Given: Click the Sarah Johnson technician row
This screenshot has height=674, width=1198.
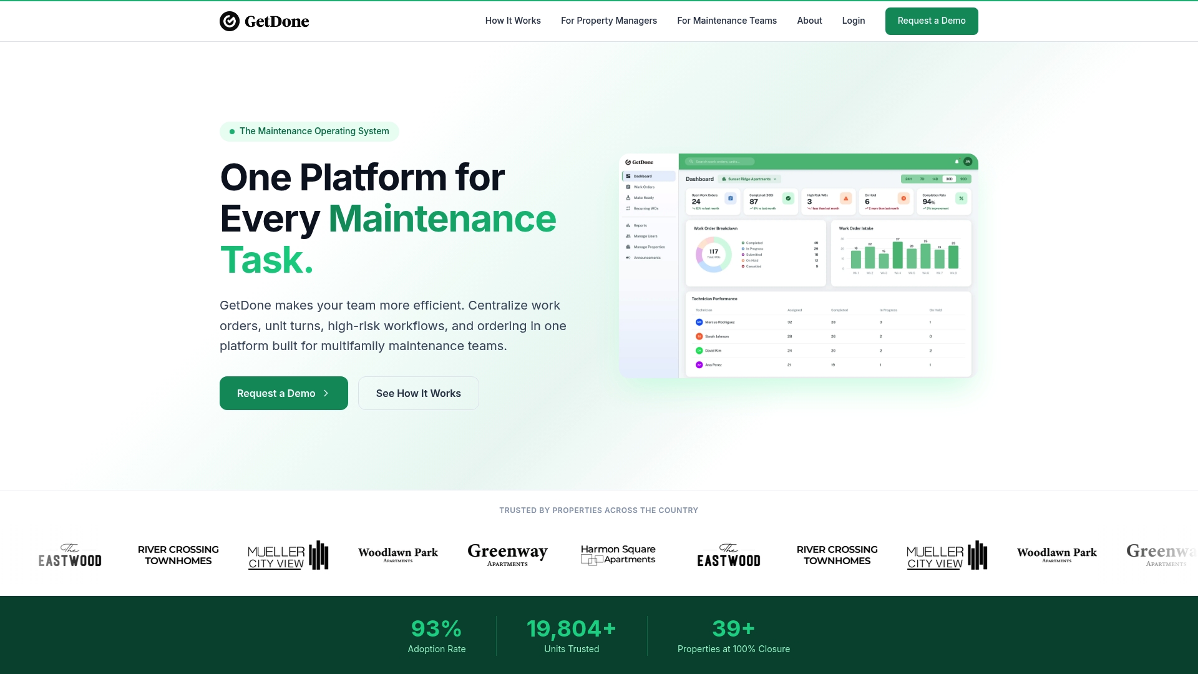Looking at the screenshot, I should tap(829, 336).
